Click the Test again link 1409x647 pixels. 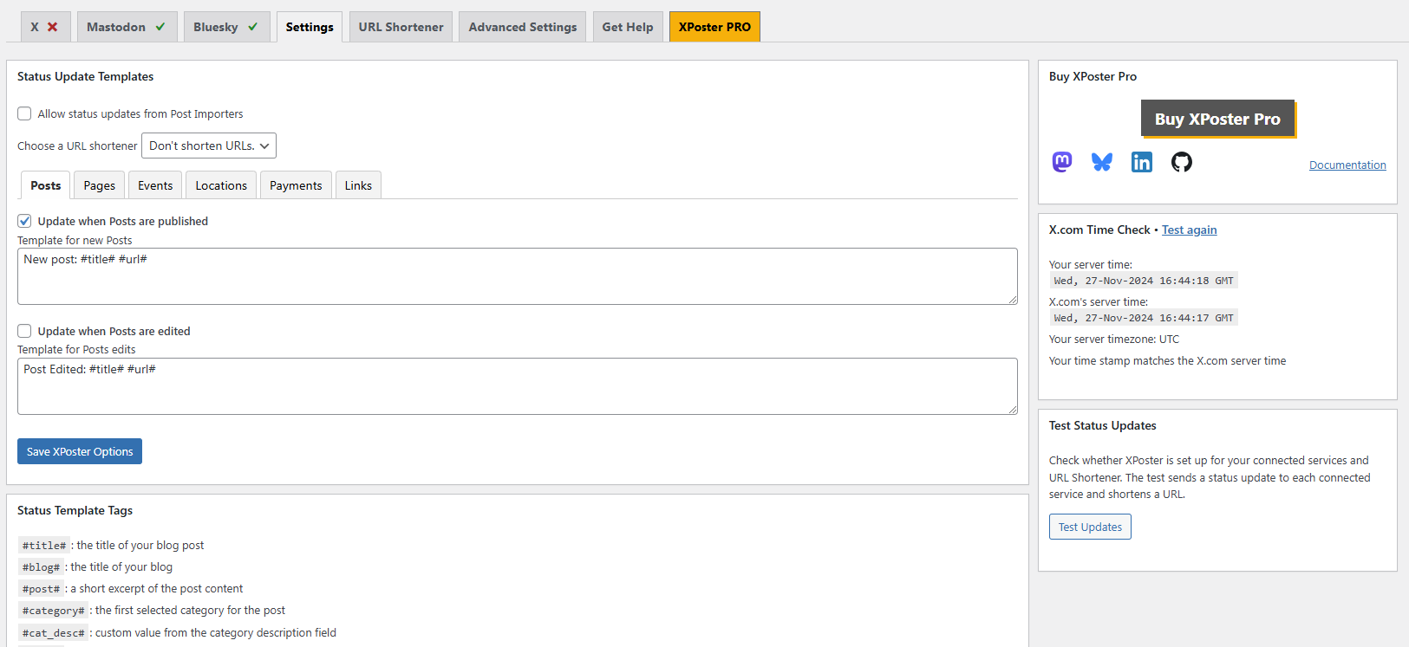tap(1189, 230)
